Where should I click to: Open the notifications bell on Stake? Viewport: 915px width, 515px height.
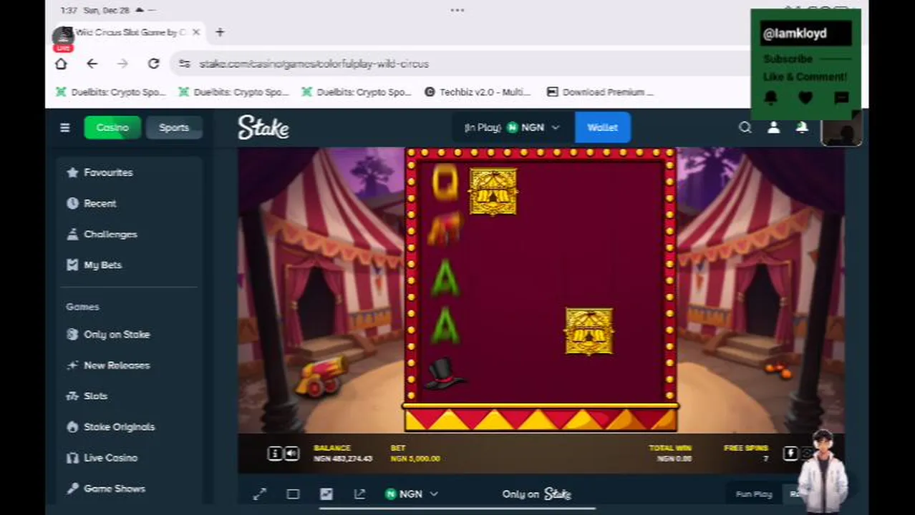point(802,127)
